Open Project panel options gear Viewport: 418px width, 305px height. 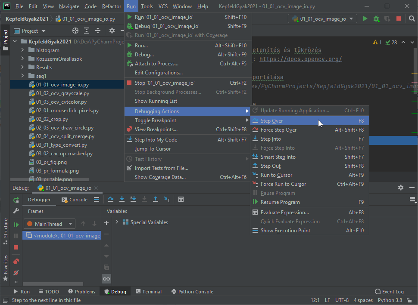click(x=112, y=31)
